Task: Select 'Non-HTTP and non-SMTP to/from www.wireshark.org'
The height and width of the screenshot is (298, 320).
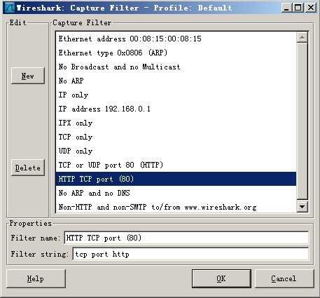Action: pos(176,207)
